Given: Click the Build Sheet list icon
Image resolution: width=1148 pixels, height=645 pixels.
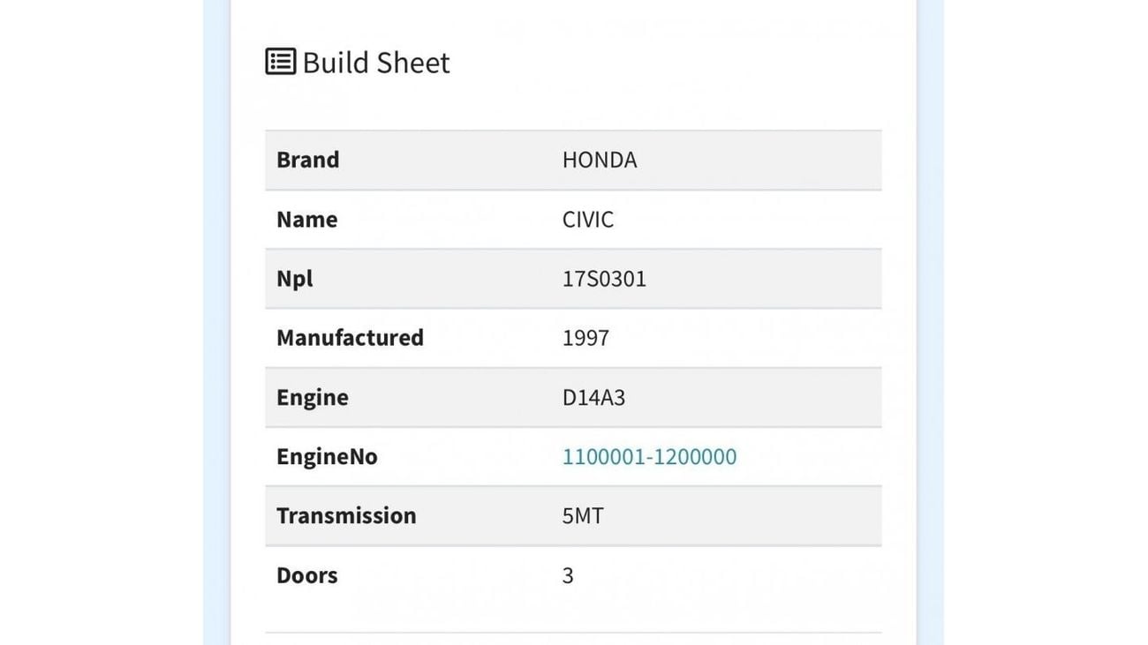Looking at the screenshot, I should tap(281, 62).
